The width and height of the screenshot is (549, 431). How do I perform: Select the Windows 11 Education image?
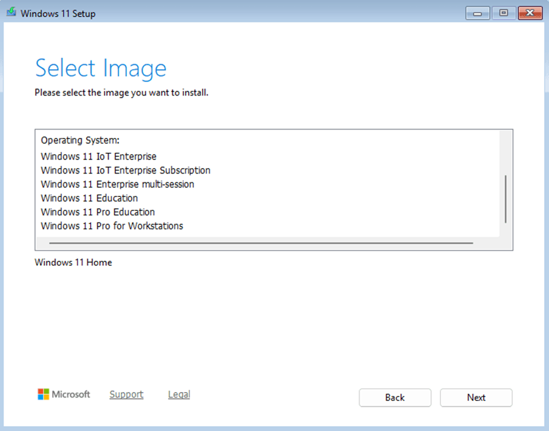point(89,198)
